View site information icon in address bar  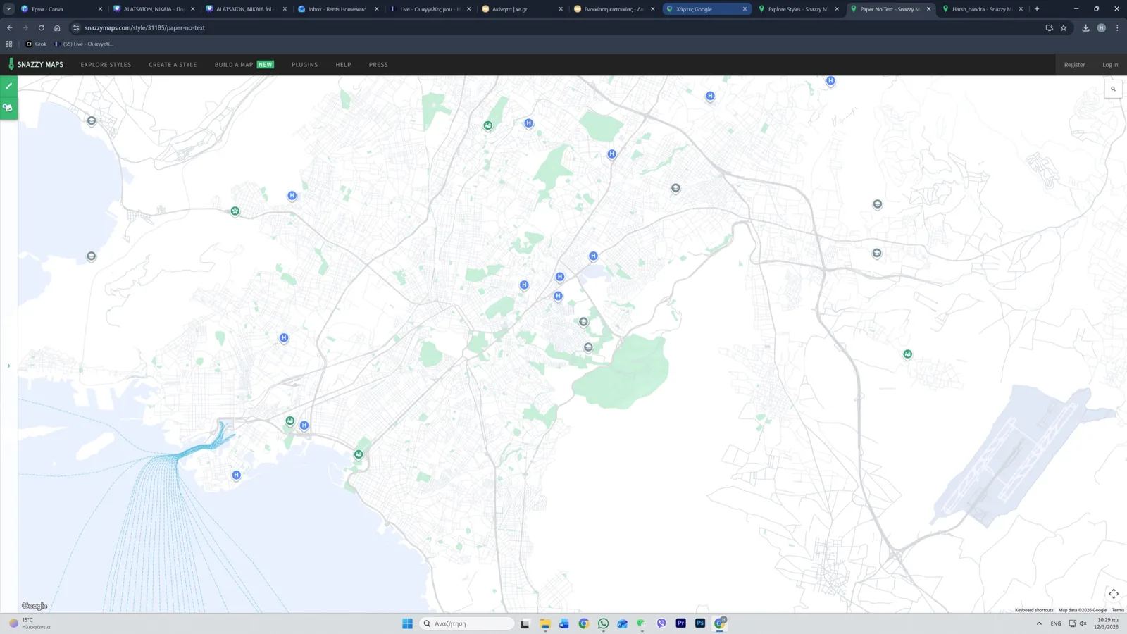pyautogui.click(x=76, y=28)
